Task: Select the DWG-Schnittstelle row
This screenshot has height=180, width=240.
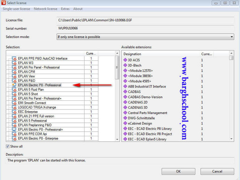Action: (x=176, y=118)
